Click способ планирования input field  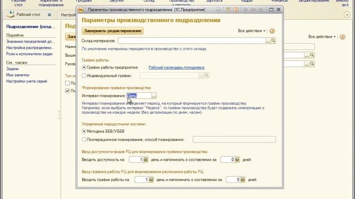point(234,139)
